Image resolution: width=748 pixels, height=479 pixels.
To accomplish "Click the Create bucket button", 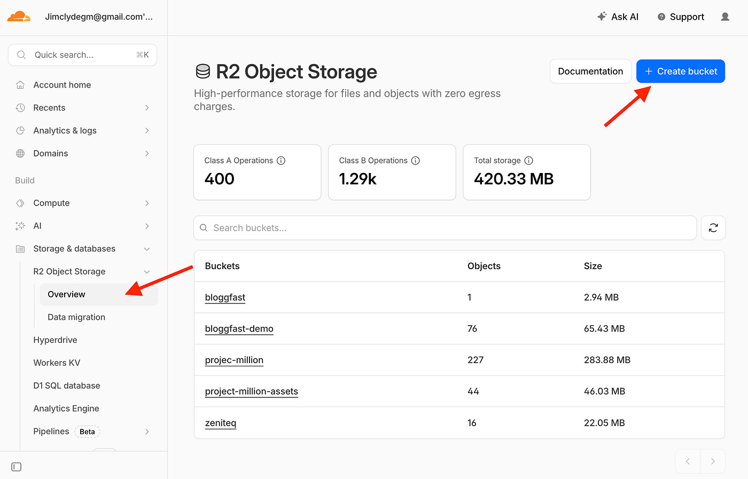I will (680, 71).
